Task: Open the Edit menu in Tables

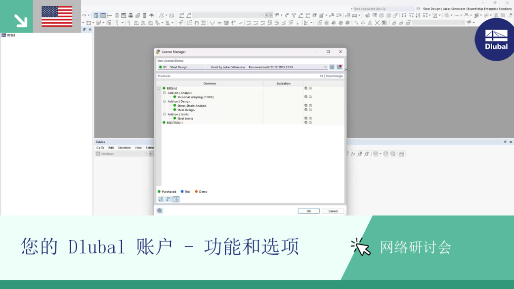Action: pos(111,148)
